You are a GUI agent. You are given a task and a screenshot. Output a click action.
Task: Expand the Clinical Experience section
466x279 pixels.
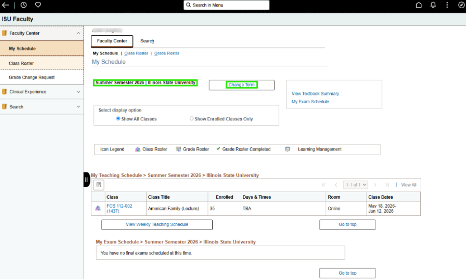click(x=78, y=92)
